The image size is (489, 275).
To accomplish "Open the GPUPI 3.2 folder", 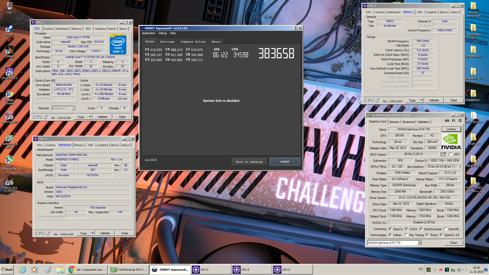I will pyautogui.click(x=474, y=140).
